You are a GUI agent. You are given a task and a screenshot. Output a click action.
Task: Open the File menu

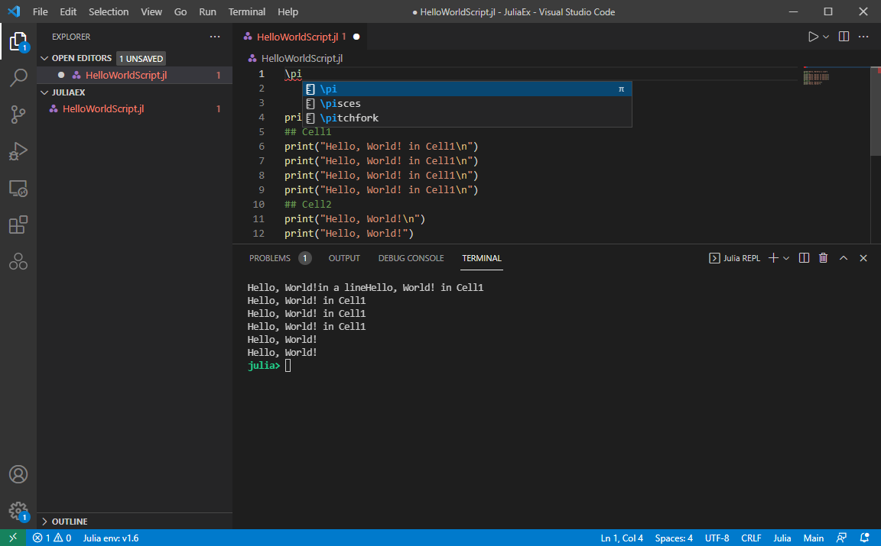pos(40,11)
